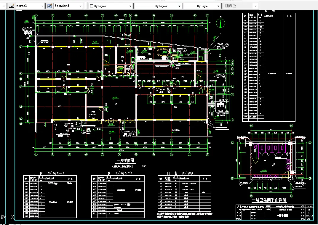Viewport: 318px width, 225px height.
Task: Open the 随颜色 plot style dropdown
Action: point(240,6)
